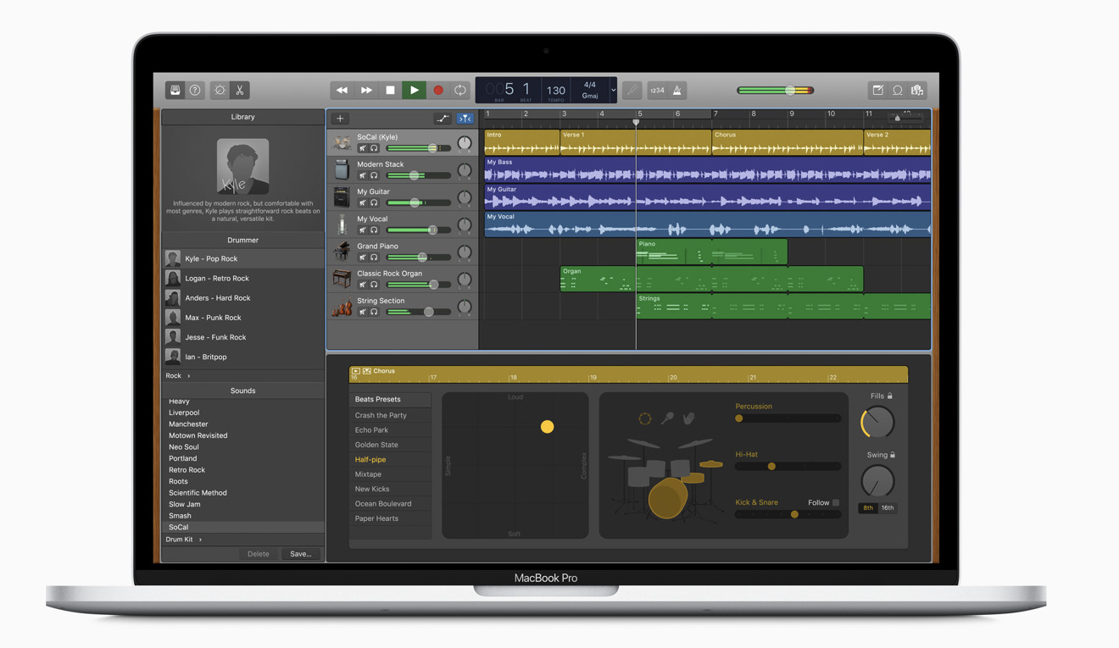Viewport: 1119px width, 648px height.
Task: Select the SoCal drum kit track icon
Action: pyautogui.click(x=341, y=142)
